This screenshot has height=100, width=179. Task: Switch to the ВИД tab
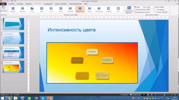tap(86, 4)
